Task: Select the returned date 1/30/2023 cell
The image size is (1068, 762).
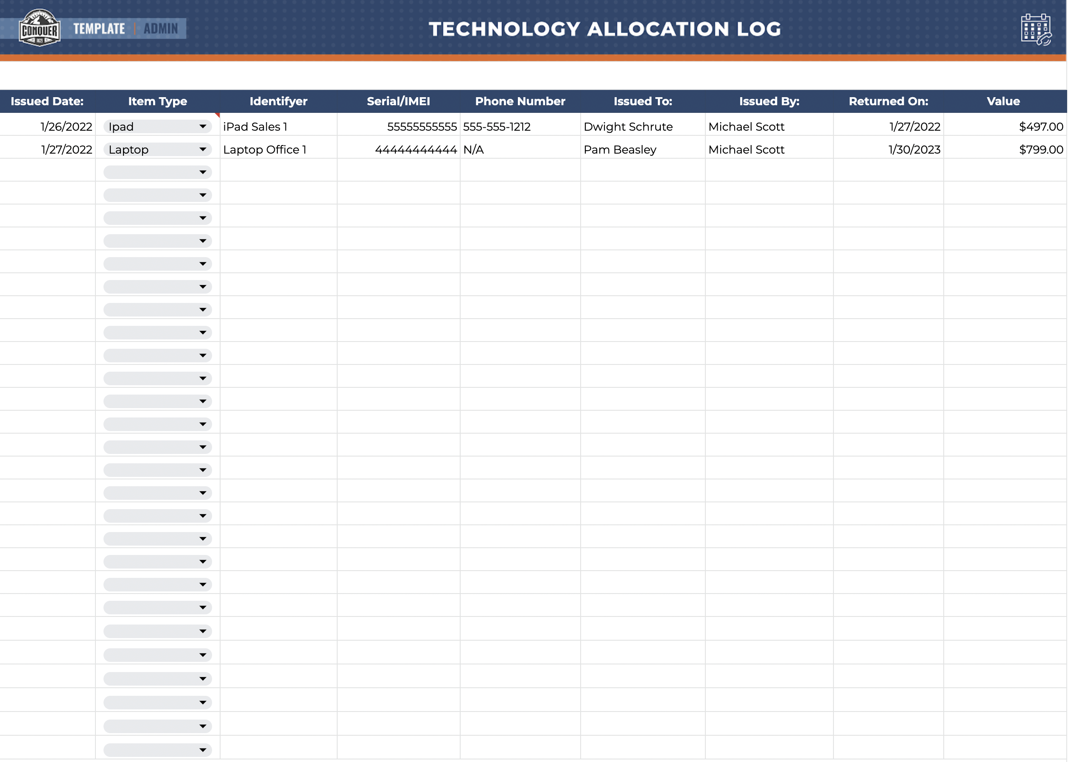Action: pyautogui.click(x=888, y=148)
